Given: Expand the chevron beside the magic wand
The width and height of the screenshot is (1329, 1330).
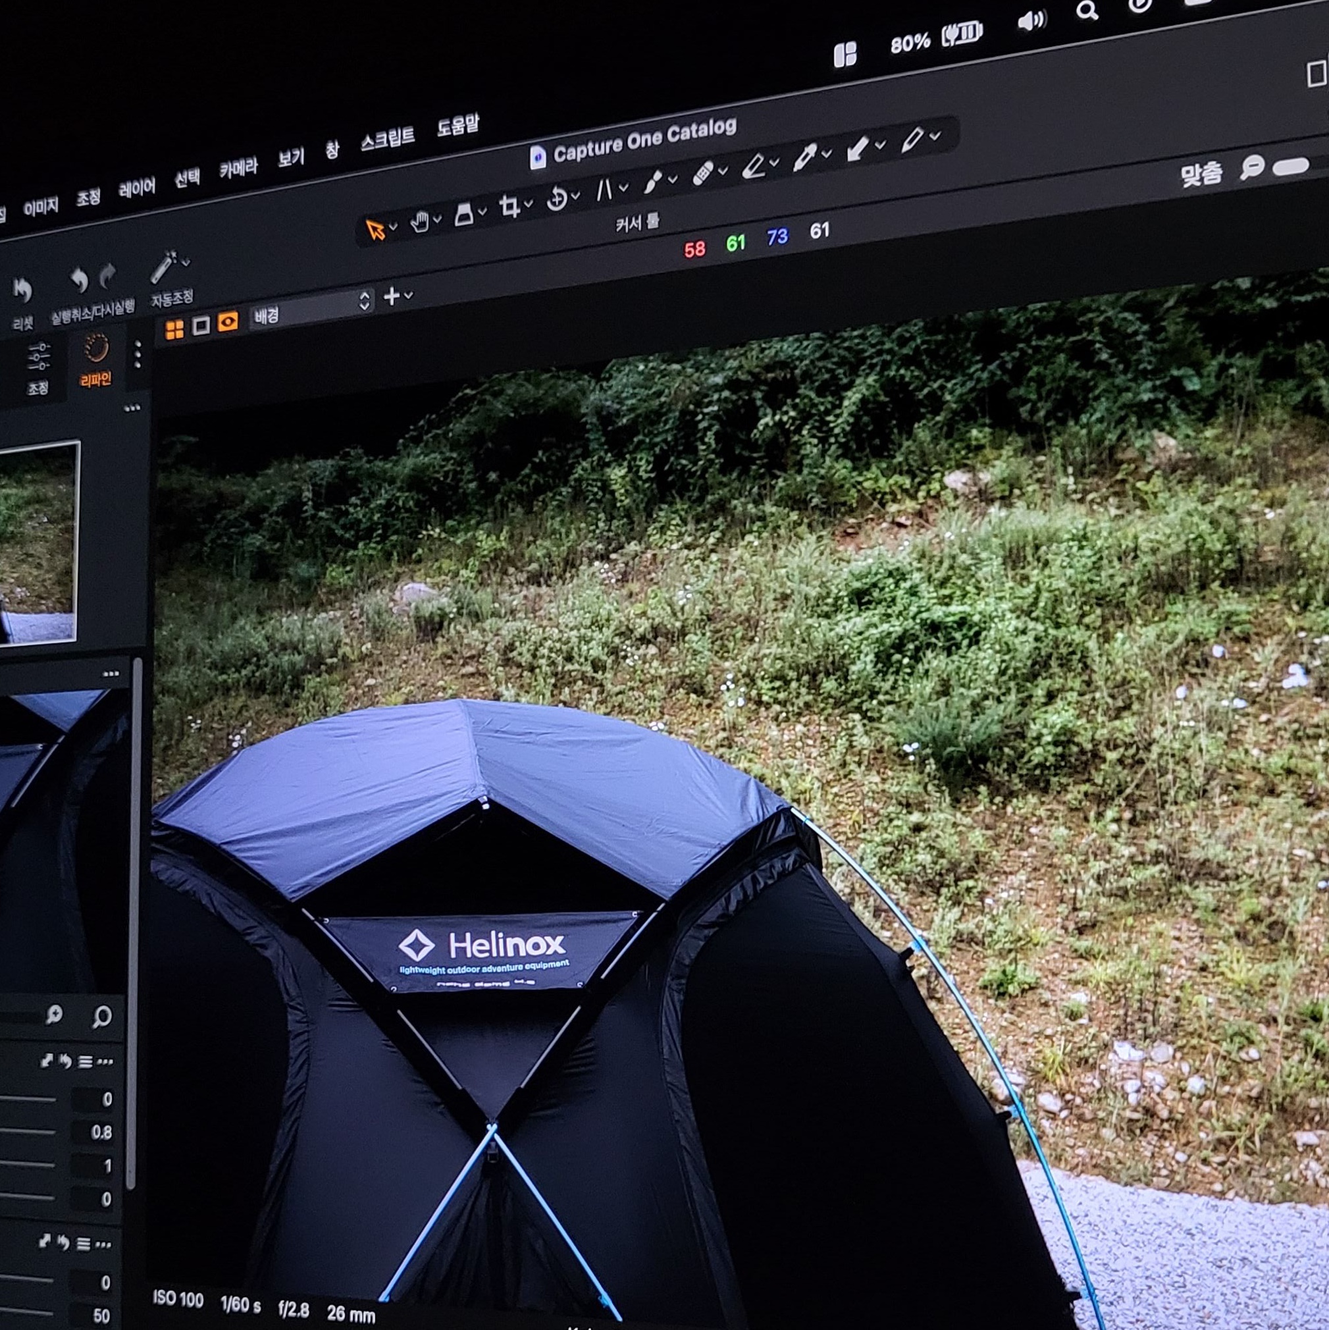Looking at the screenshot, I should tap(185, 261).
